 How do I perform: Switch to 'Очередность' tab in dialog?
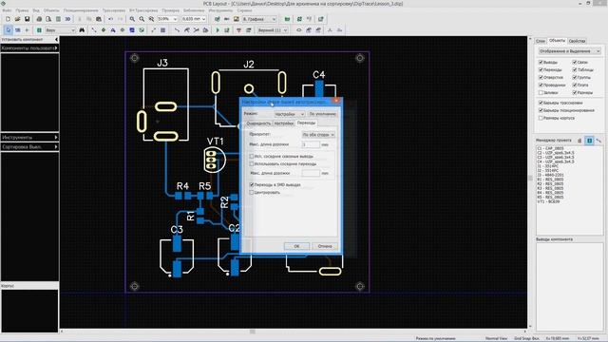tap(258, 123)
